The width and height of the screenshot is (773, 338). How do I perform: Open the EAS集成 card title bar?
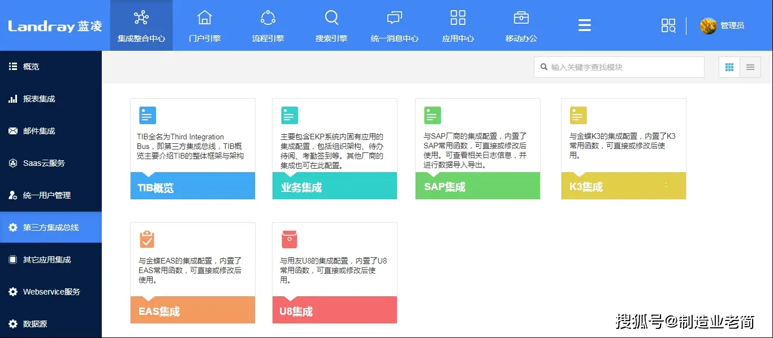193,310
